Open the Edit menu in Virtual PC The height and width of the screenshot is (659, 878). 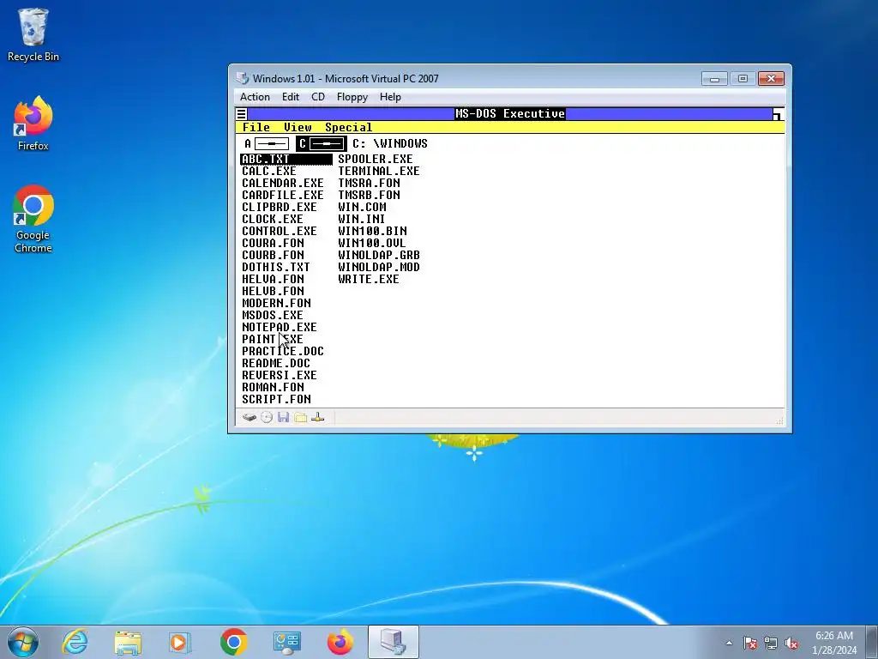290,97
